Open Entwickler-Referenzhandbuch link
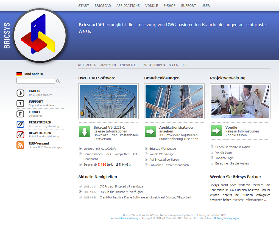 [169, 165]
